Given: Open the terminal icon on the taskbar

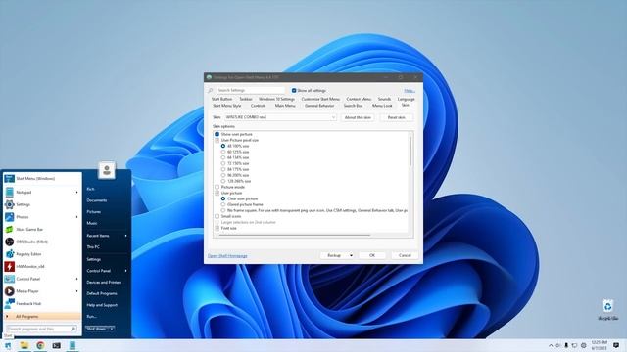Looking at the screenshot, I should 57,345.
